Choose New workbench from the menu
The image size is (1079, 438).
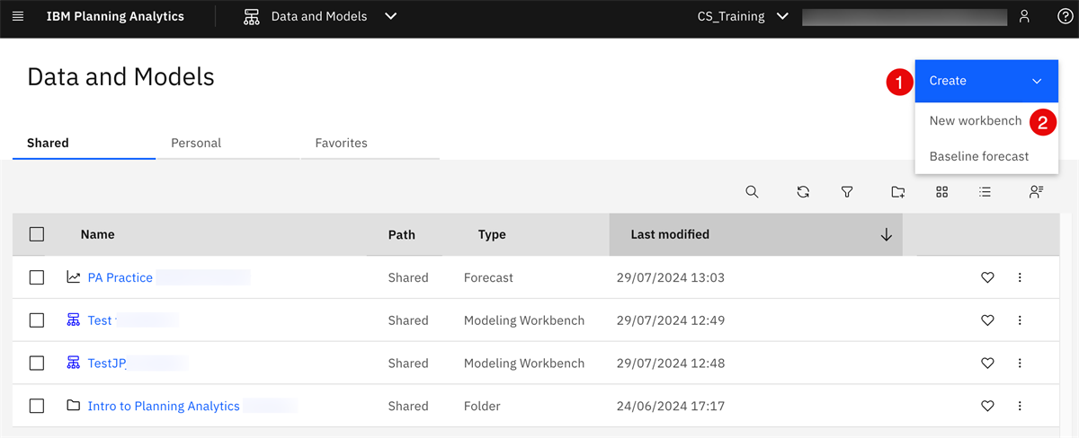[x=976, y=120]
